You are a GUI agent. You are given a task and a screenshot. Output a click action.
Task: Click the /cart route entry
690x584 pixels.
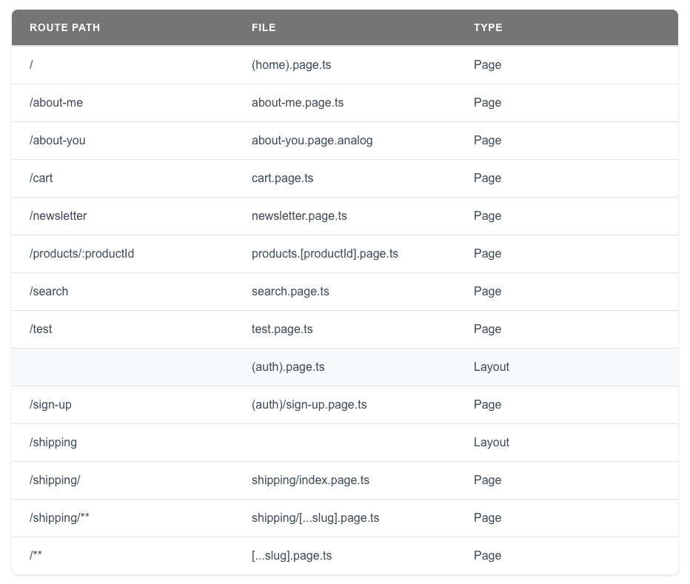point(41,178)
